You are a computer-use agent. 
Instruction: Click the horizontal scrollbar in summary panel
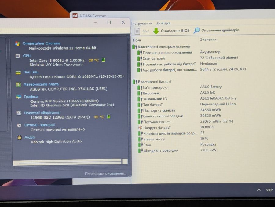[67, 162]
